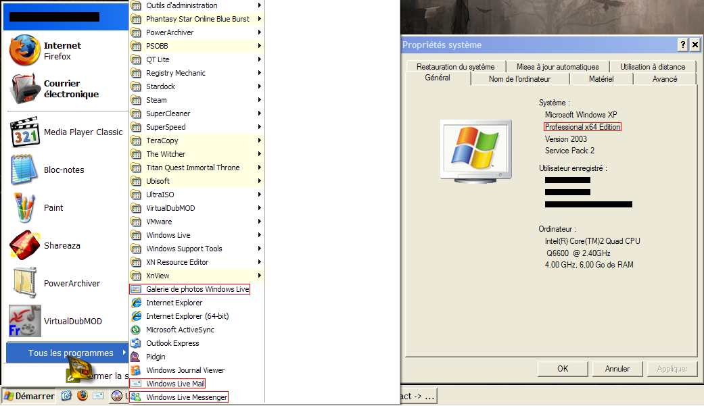Open Courrier électronique in the Start menu

click(x=68, y=88)
